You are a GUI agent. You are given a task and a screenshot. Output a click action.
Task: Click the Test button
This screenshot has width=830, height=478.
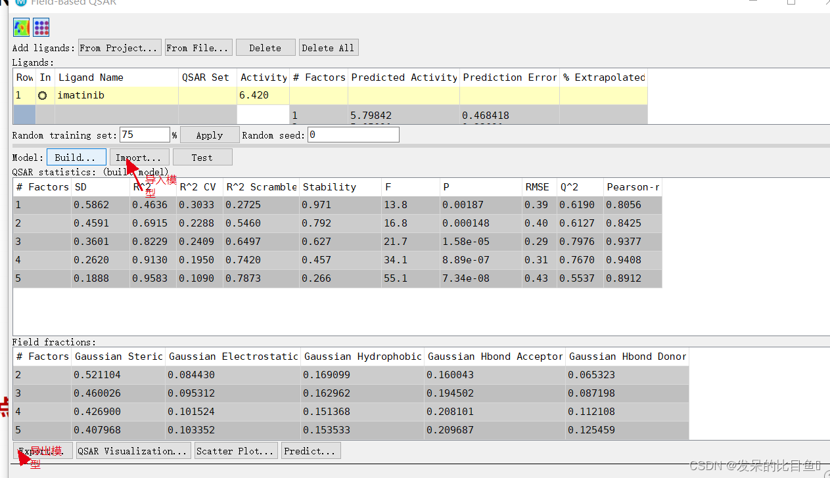[202, 158]
